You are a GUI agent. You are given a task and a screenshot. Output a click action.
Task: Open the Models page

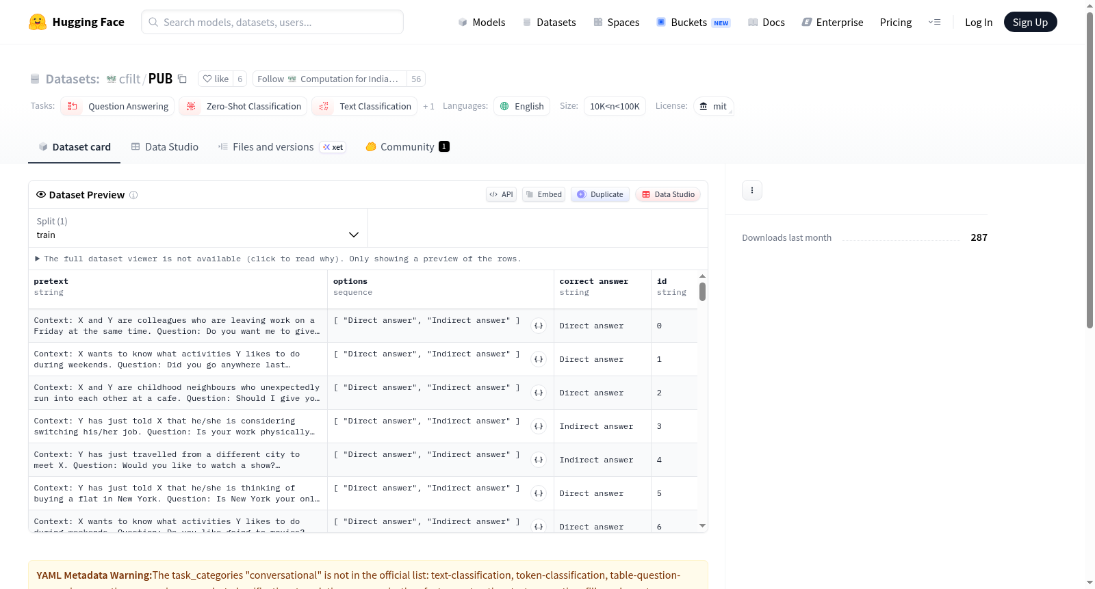coord(482,22)
